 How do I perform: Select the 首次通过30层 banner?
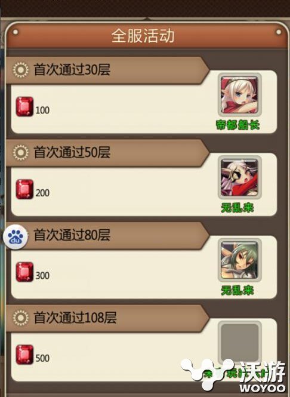point(107,70)
